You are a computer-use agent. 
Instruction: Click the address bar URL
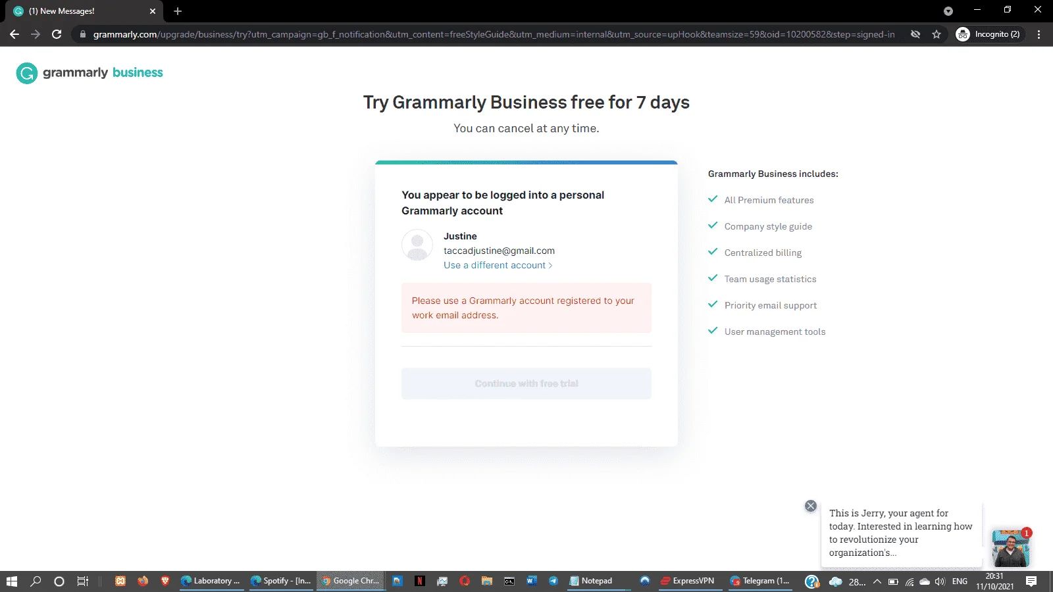(494, 34)
